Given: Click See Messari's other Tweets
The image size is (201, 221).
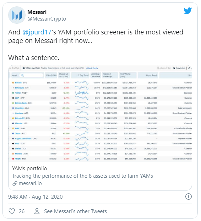Looking at the screenshot, I should point(75,211).
